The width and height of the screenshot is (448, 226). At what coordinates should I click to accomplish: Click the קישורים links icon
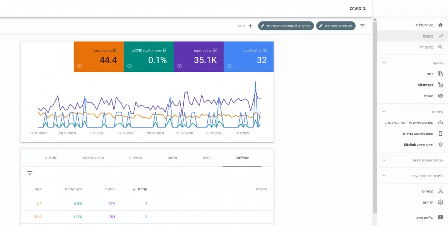tap(440, 191)
